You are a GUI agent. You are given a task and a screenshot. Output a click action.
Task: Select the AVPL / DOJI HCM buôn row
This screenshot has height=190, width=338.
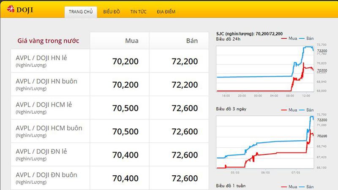pyautogui.click(x=51, y=131)
